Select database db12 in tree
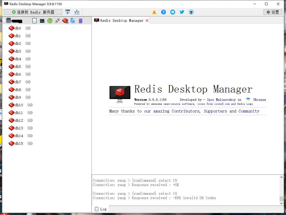This screenshot has width=286, height=215. (x=21, y=120)
